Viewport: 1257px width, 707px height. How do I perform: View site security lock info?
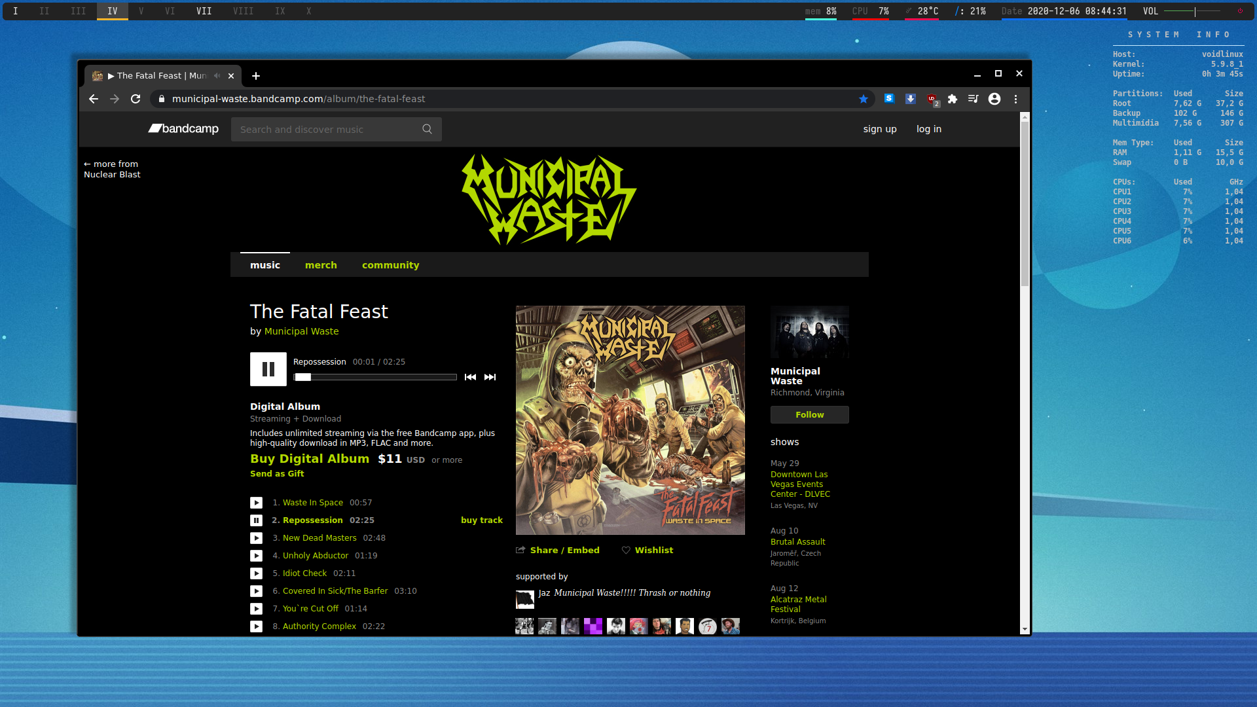162,99
